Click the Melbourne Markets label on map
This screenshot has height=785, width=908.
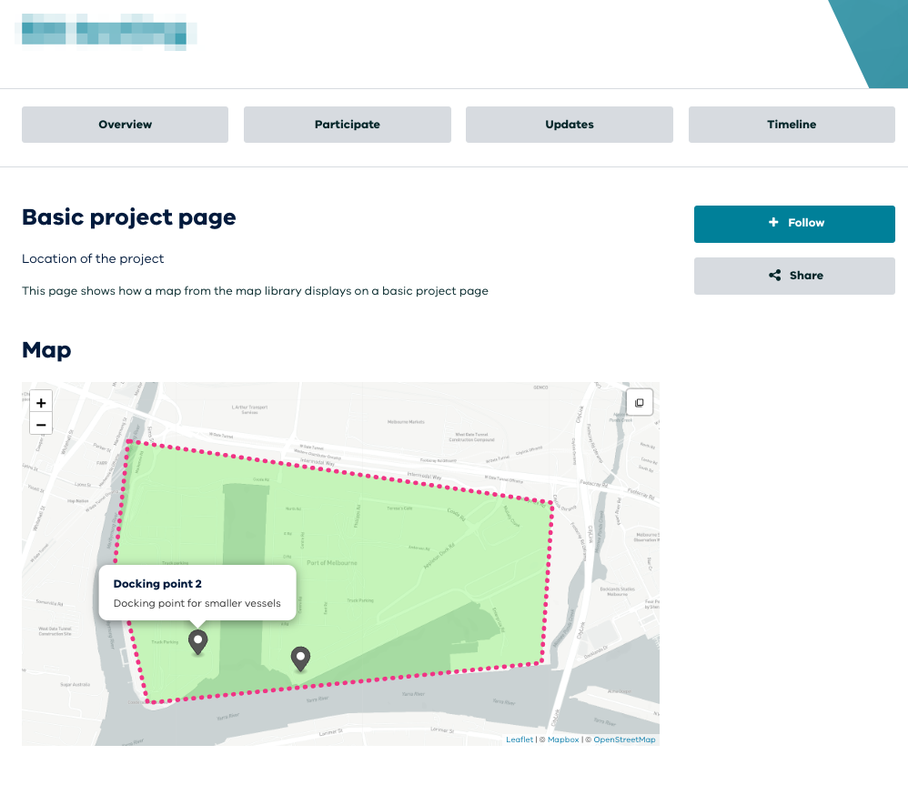(407, 422)
